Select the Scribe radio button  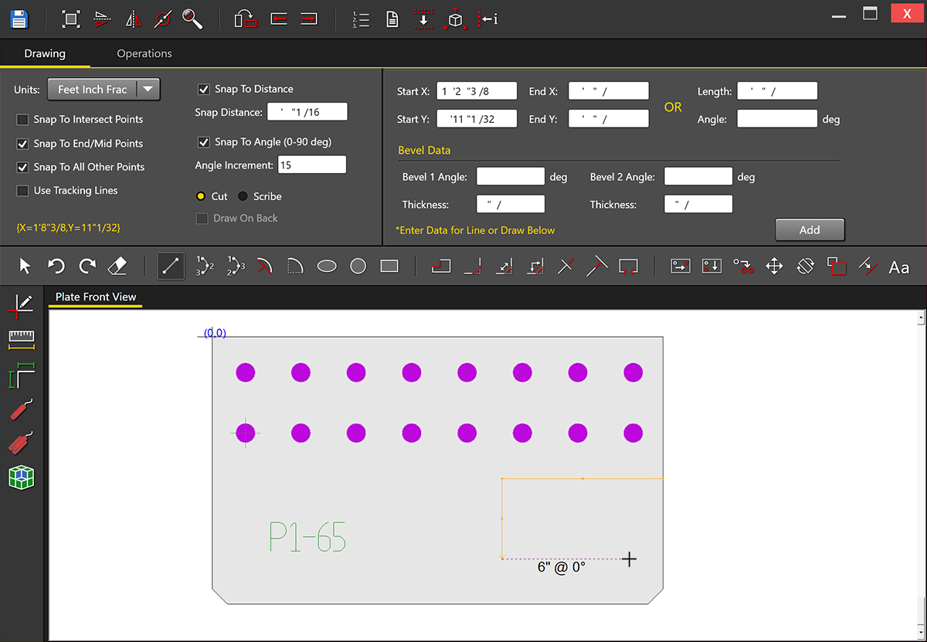click(243, 196)
